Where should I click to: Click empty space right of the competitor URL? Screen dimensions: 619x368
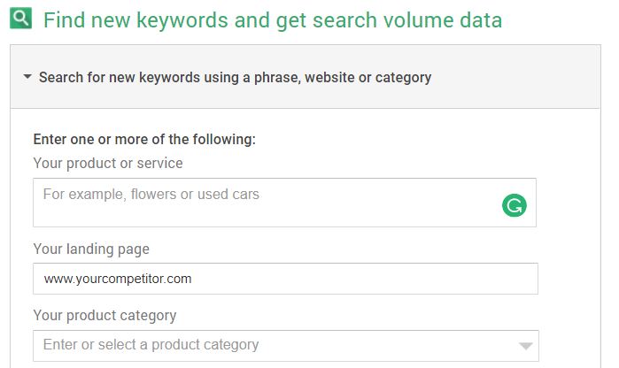(372, 279)
